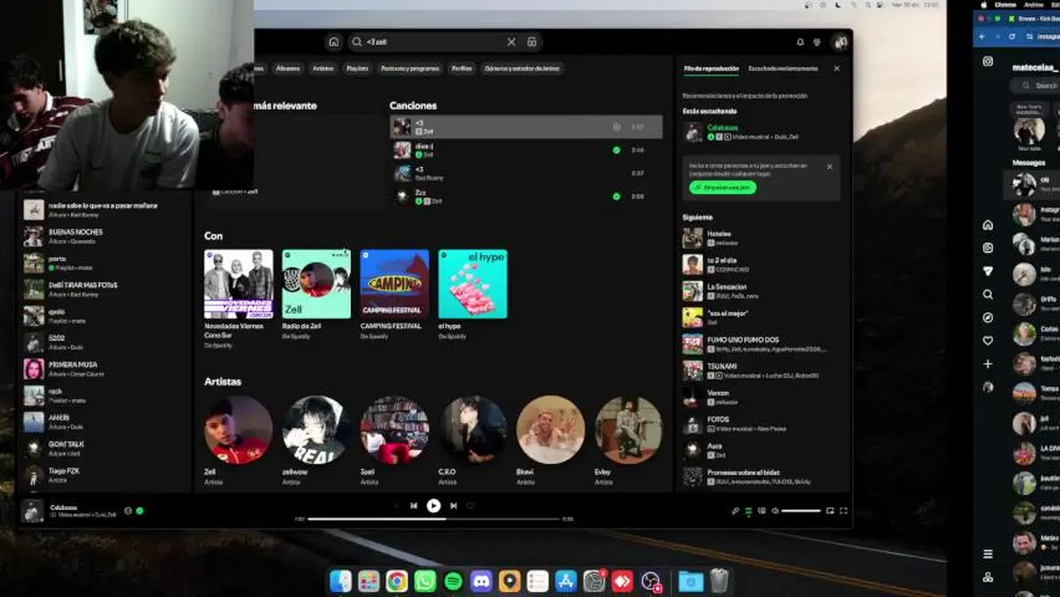The image size is (1060, 597).
Task: Select the '<3' song by Bad Bunny
Action: [526, 173]
